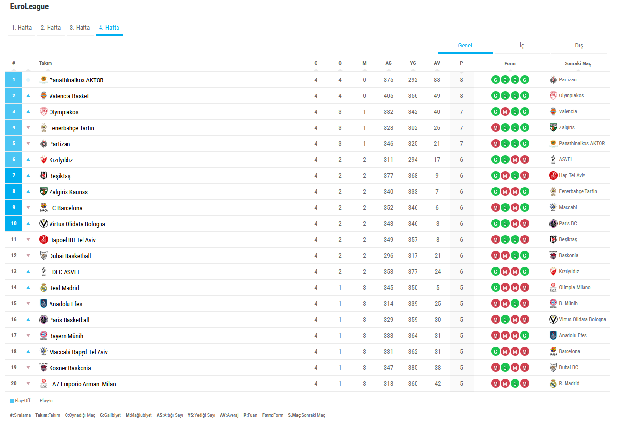Screen dimensions: 617x424
Task: Click the Form column header
Action: pyautogui.click(x=510, y=63)
